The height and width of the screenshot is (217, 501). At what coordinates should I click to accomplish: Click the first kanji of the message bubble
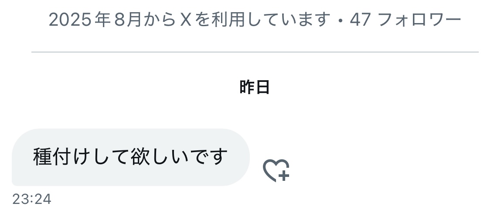point(42,156)
